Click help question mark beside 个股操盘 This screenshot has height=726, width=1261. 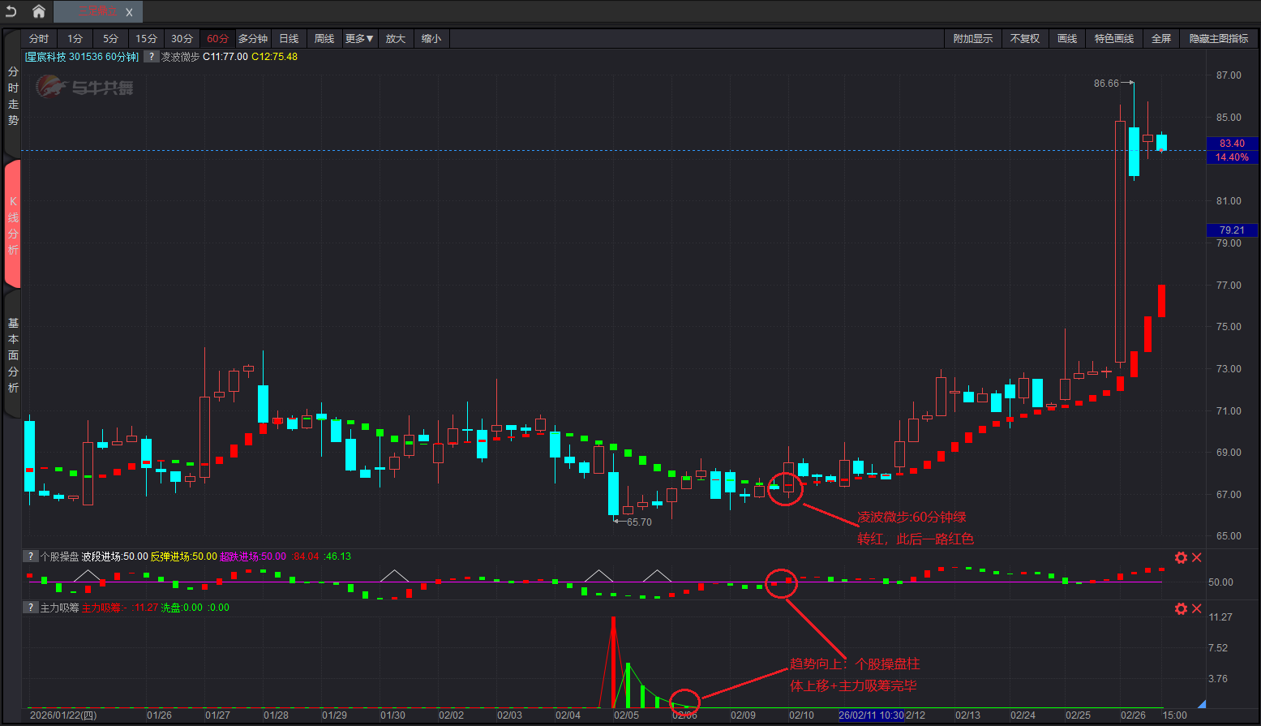[30, 556]
